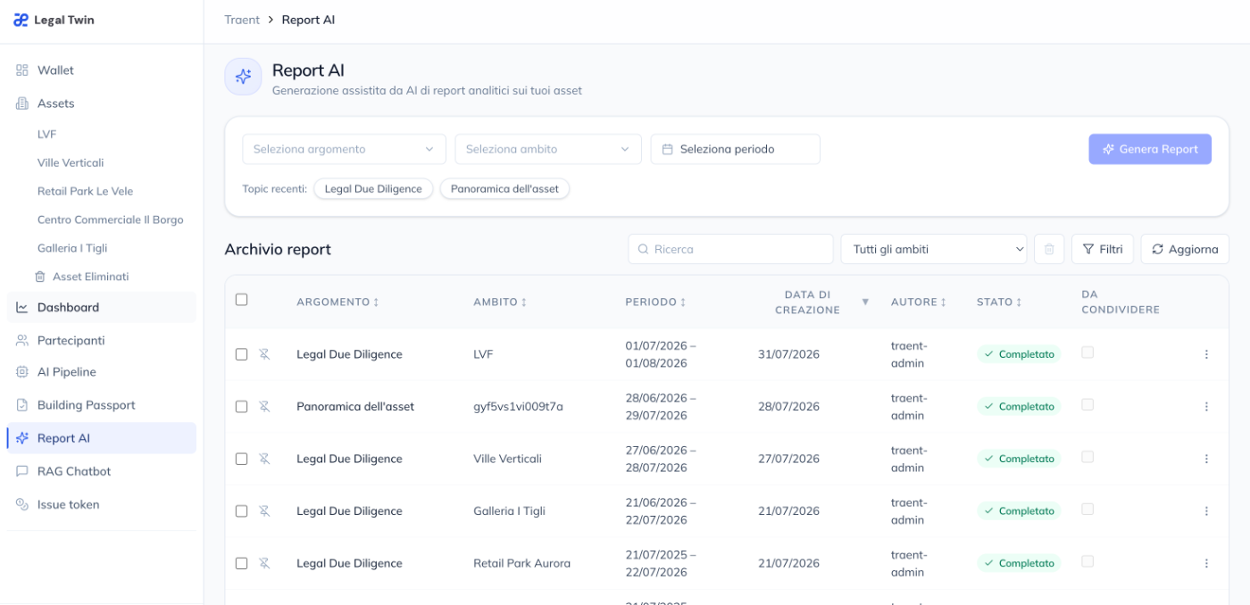Click the trash icon beside Asset Eliminati

(x=40, y=277)
